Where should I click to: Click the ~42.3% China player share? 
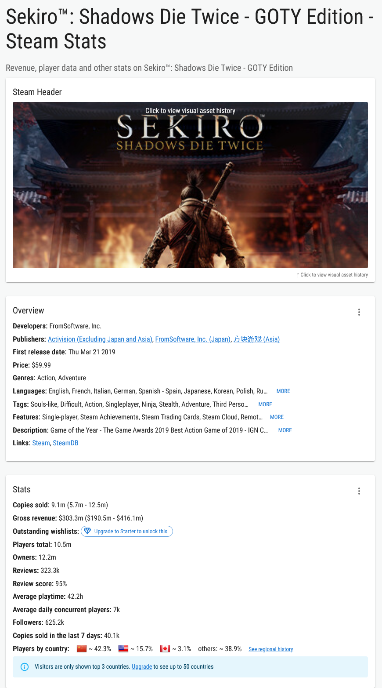click(x=100, y=649)
